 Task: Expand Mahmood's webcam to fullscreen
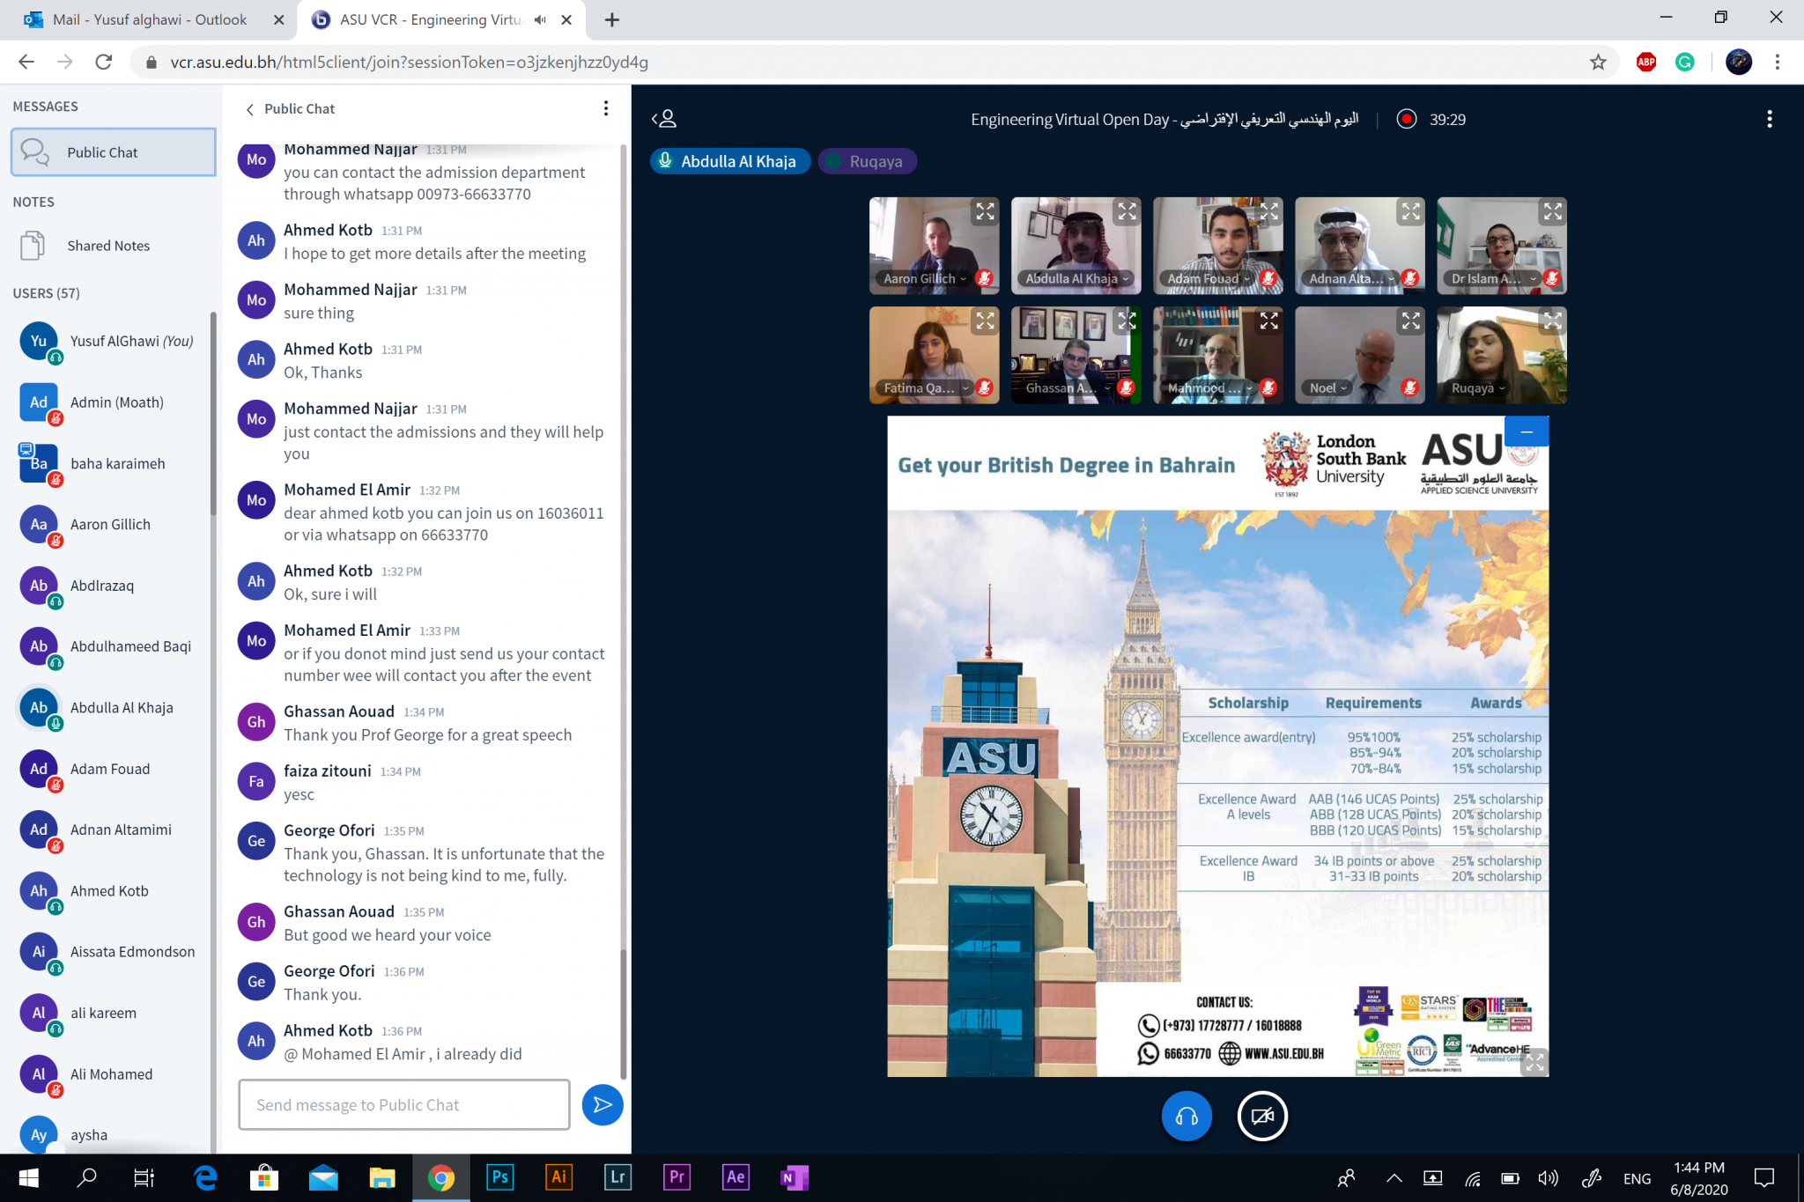point(1268,321)
